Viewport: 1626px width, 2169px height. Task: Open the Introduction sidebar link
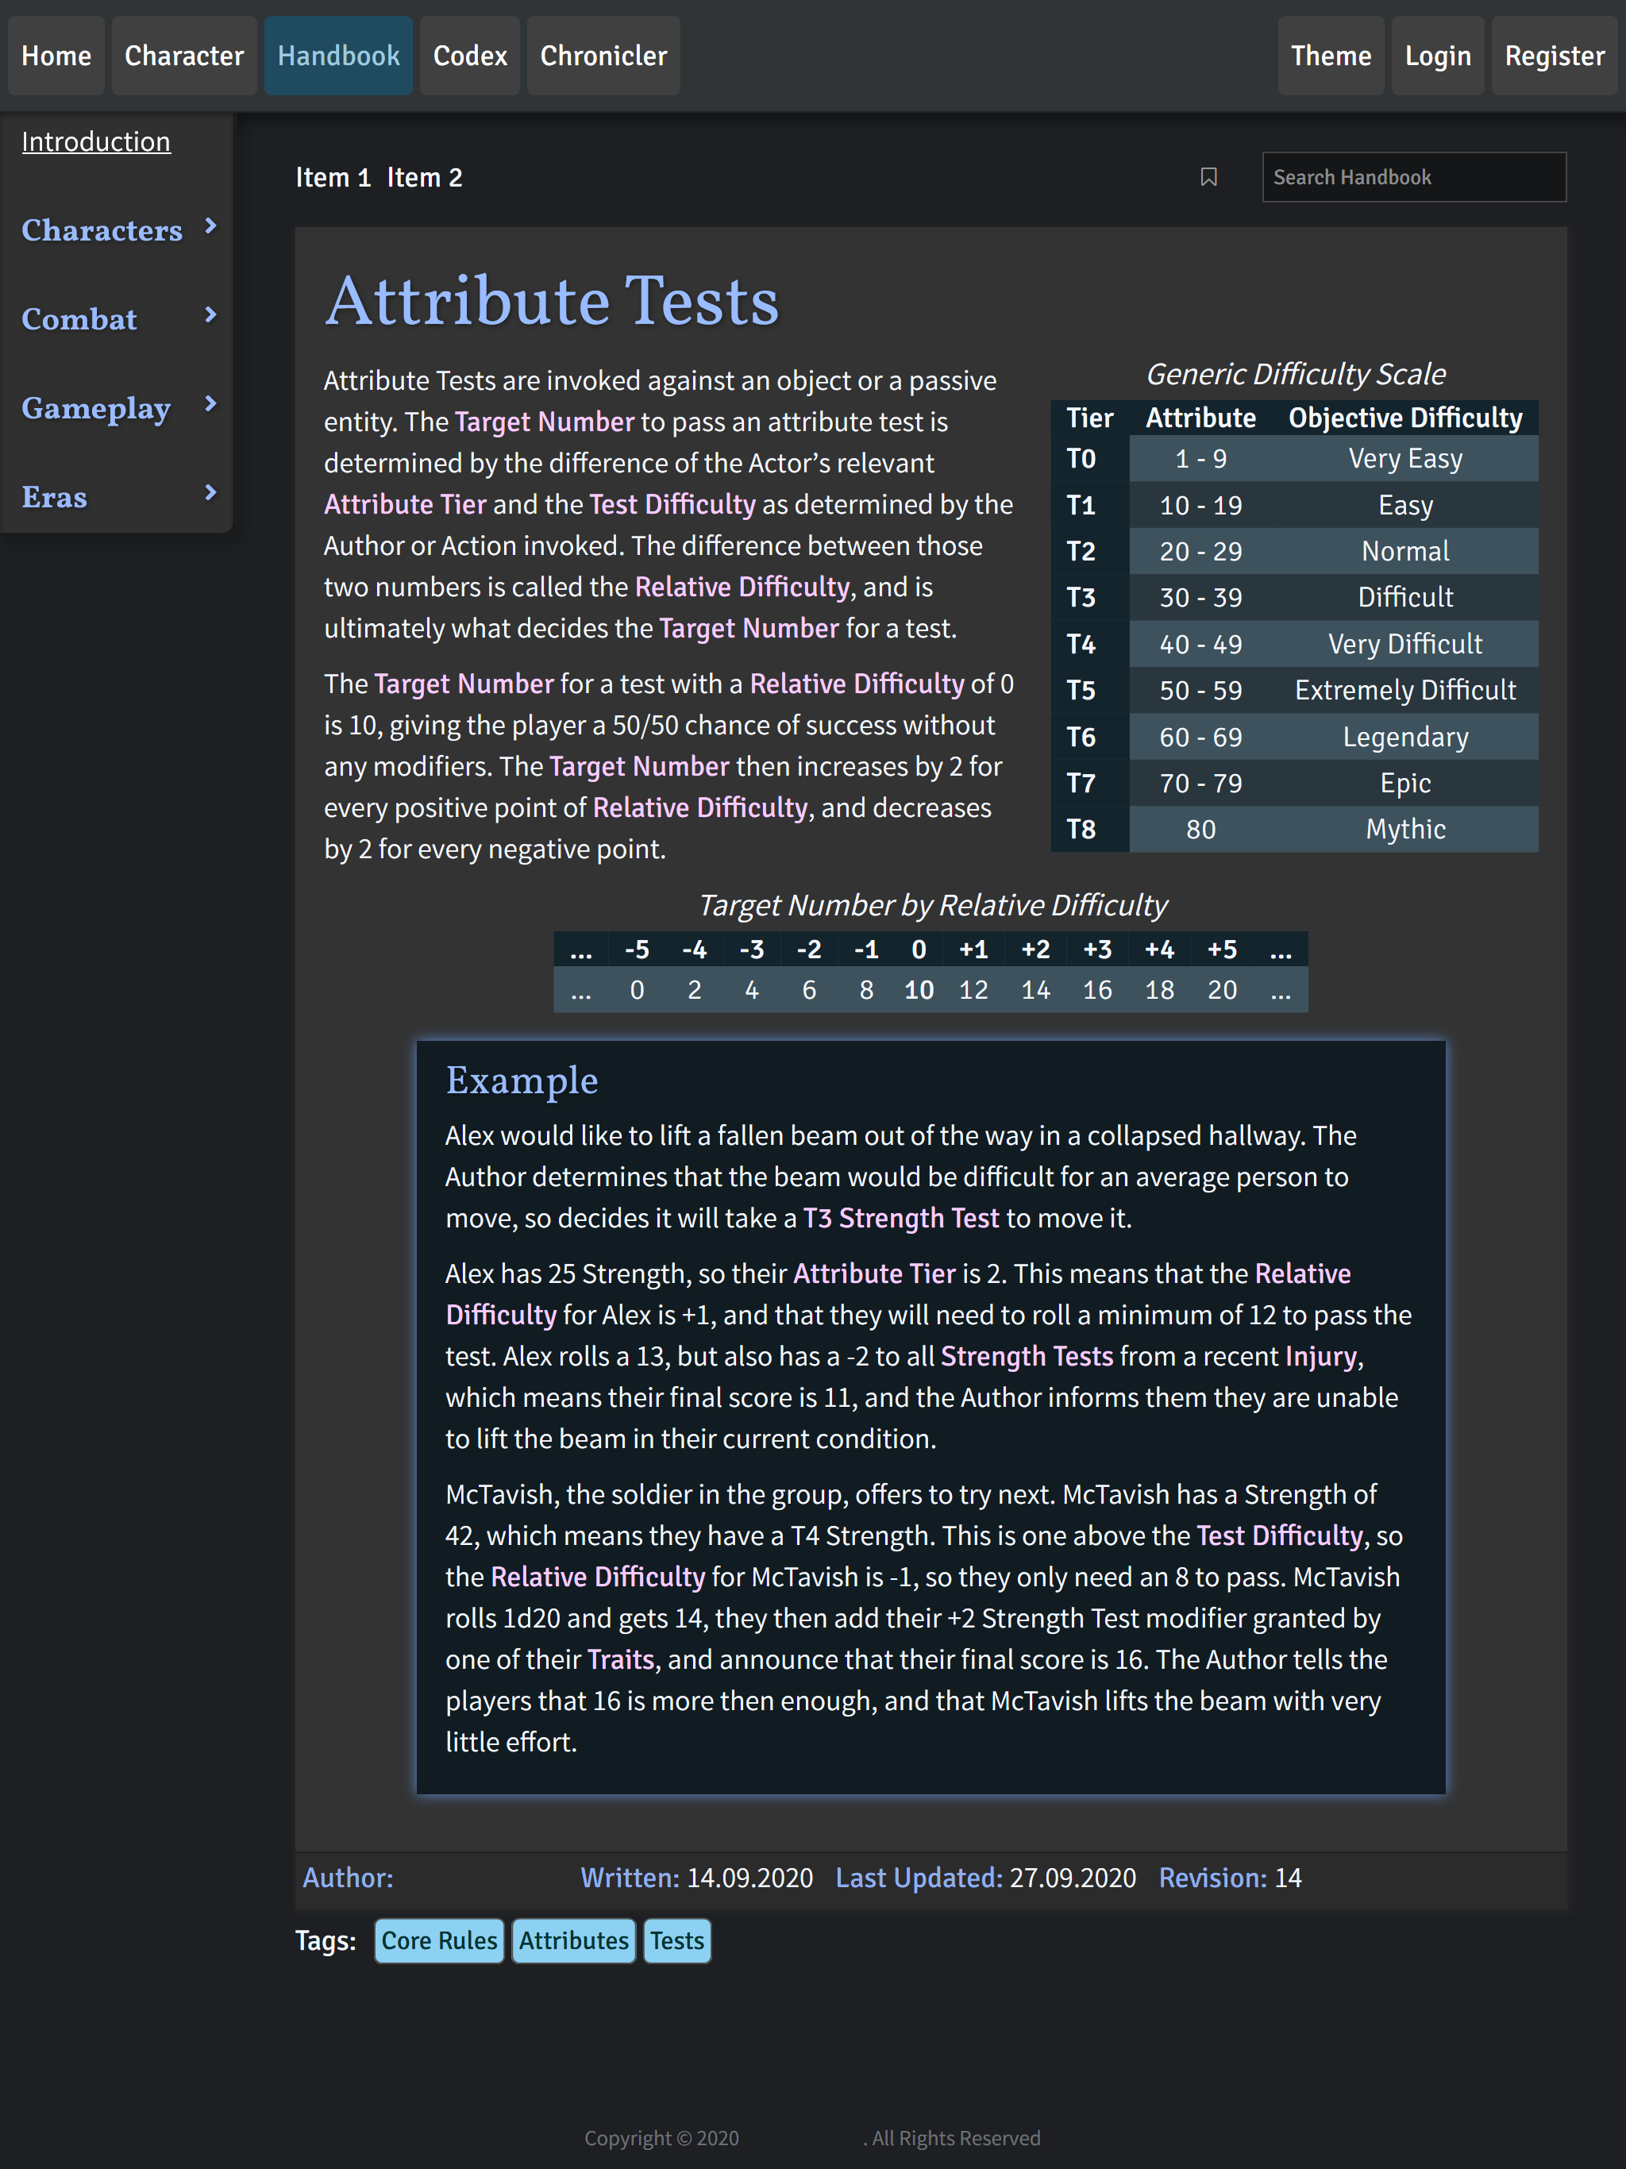(x=96, y=141)
